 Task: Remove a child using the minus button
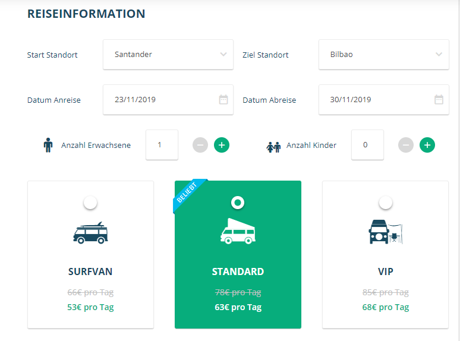[x=406, y=145]
